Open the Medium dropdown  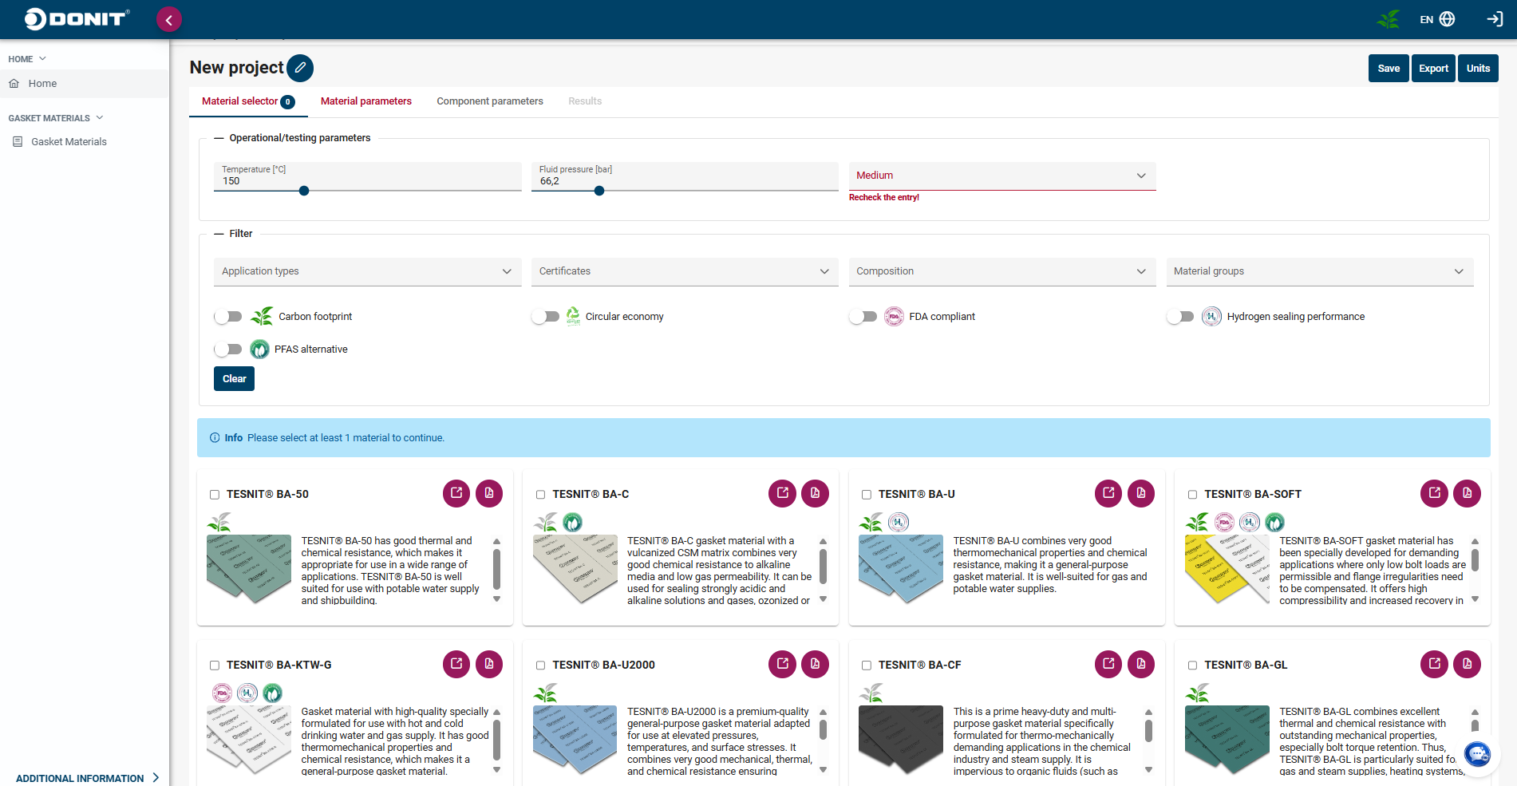(x=1002, y=176)
